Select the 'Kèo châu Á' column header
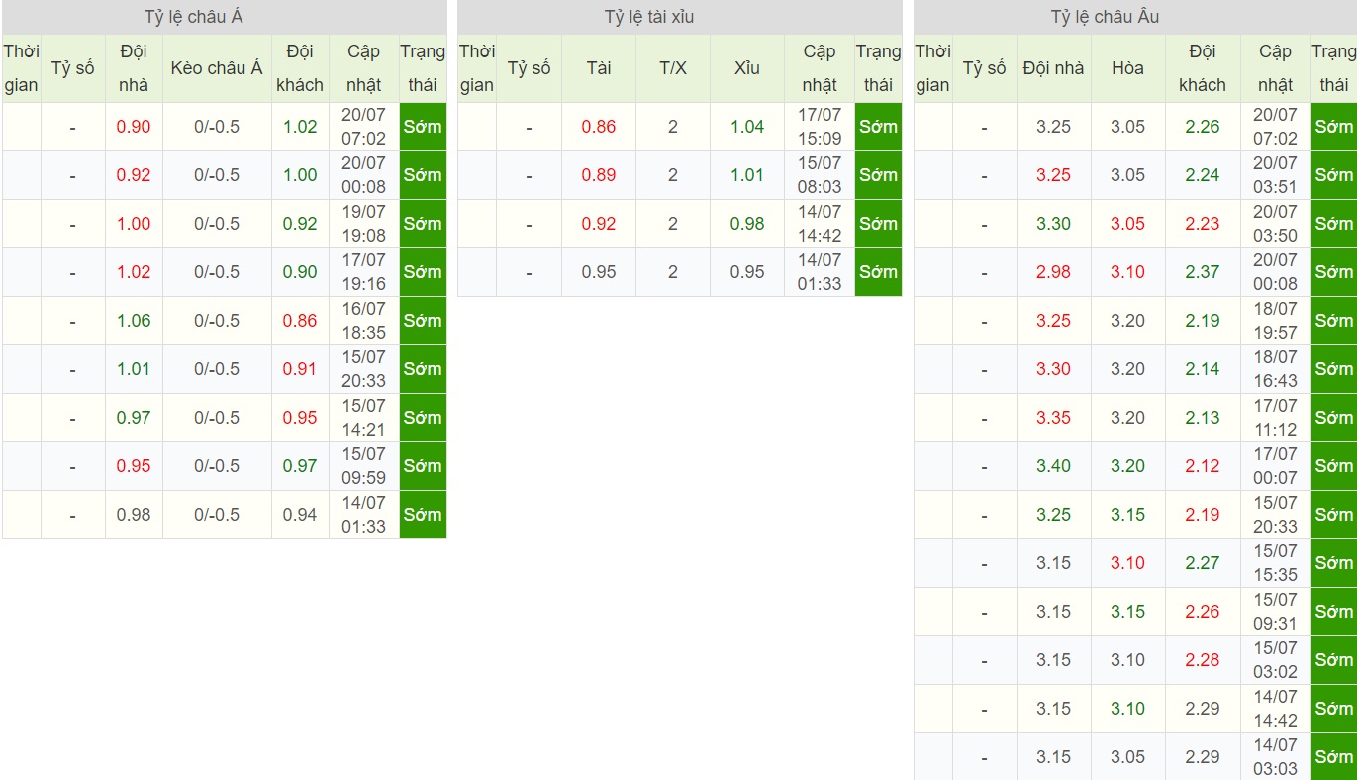 click(x=217, y=68)
